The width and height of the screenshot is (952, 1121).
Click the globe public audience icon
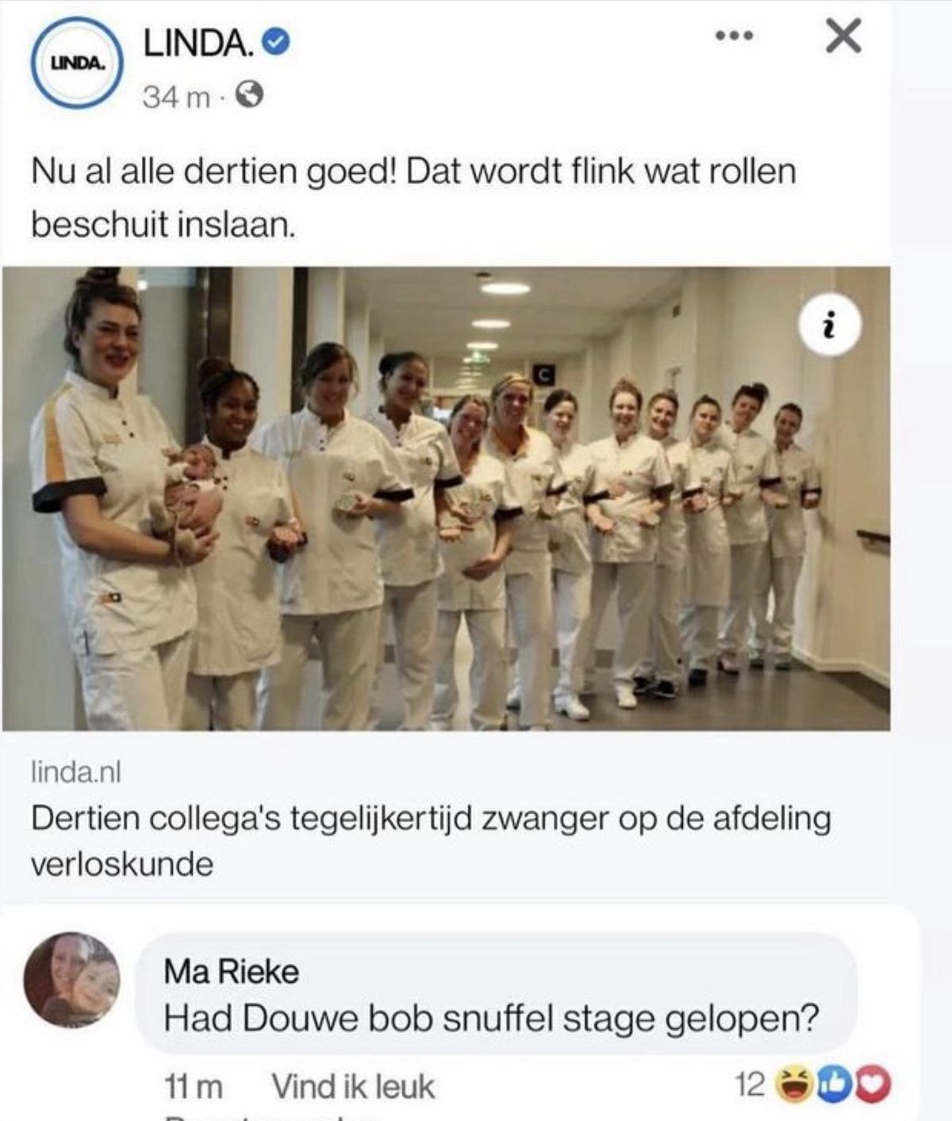250,96
